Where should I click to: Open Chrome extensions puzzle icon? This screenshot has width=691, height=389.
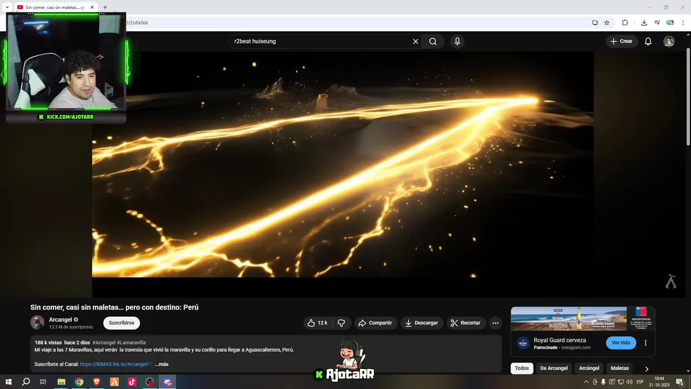625,23
